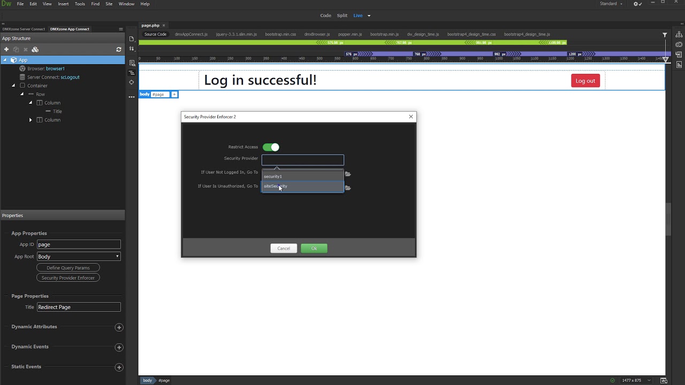
Task: Choose security1 from the provider list
Action: [303, 176]
